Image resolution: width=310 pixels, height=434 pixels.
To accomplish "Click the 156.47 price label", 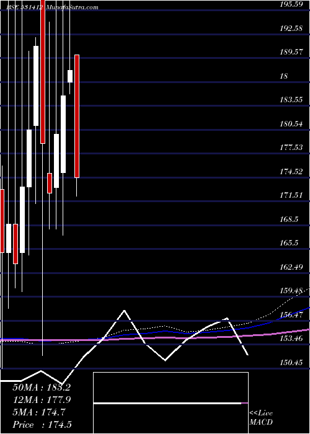I will point(291,315).
